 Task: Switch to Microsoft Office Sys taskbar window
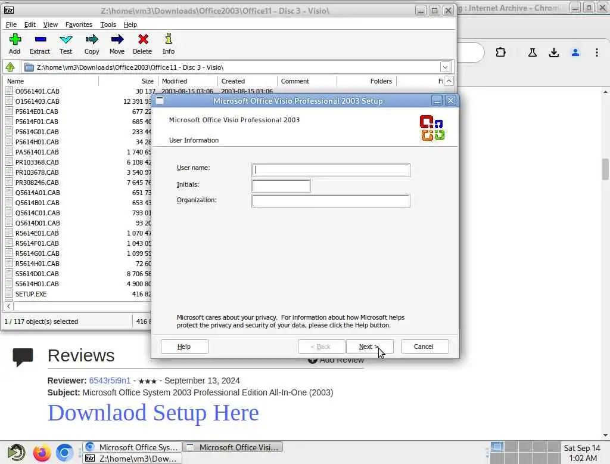point(132,447)
